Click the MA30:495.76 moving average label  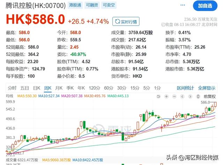tap(95, 96)
